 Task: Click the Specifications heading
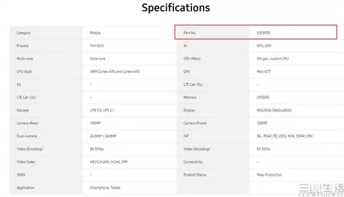[176, 8]
